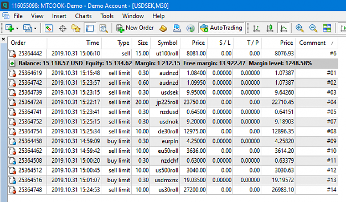
Task: Select order 25364442 ut100roll sell row
Action: click(173, 53)
